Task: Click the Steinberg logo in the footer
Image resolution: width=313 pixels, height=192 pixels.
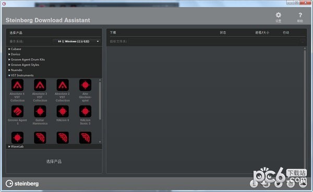Action: 22,184
